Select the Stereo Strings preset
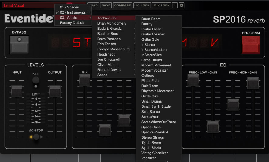 click(x=159, y=137)
